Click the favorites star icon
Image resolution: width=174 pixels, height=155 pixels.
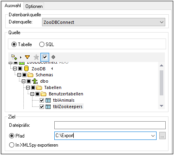coord(36,57)
